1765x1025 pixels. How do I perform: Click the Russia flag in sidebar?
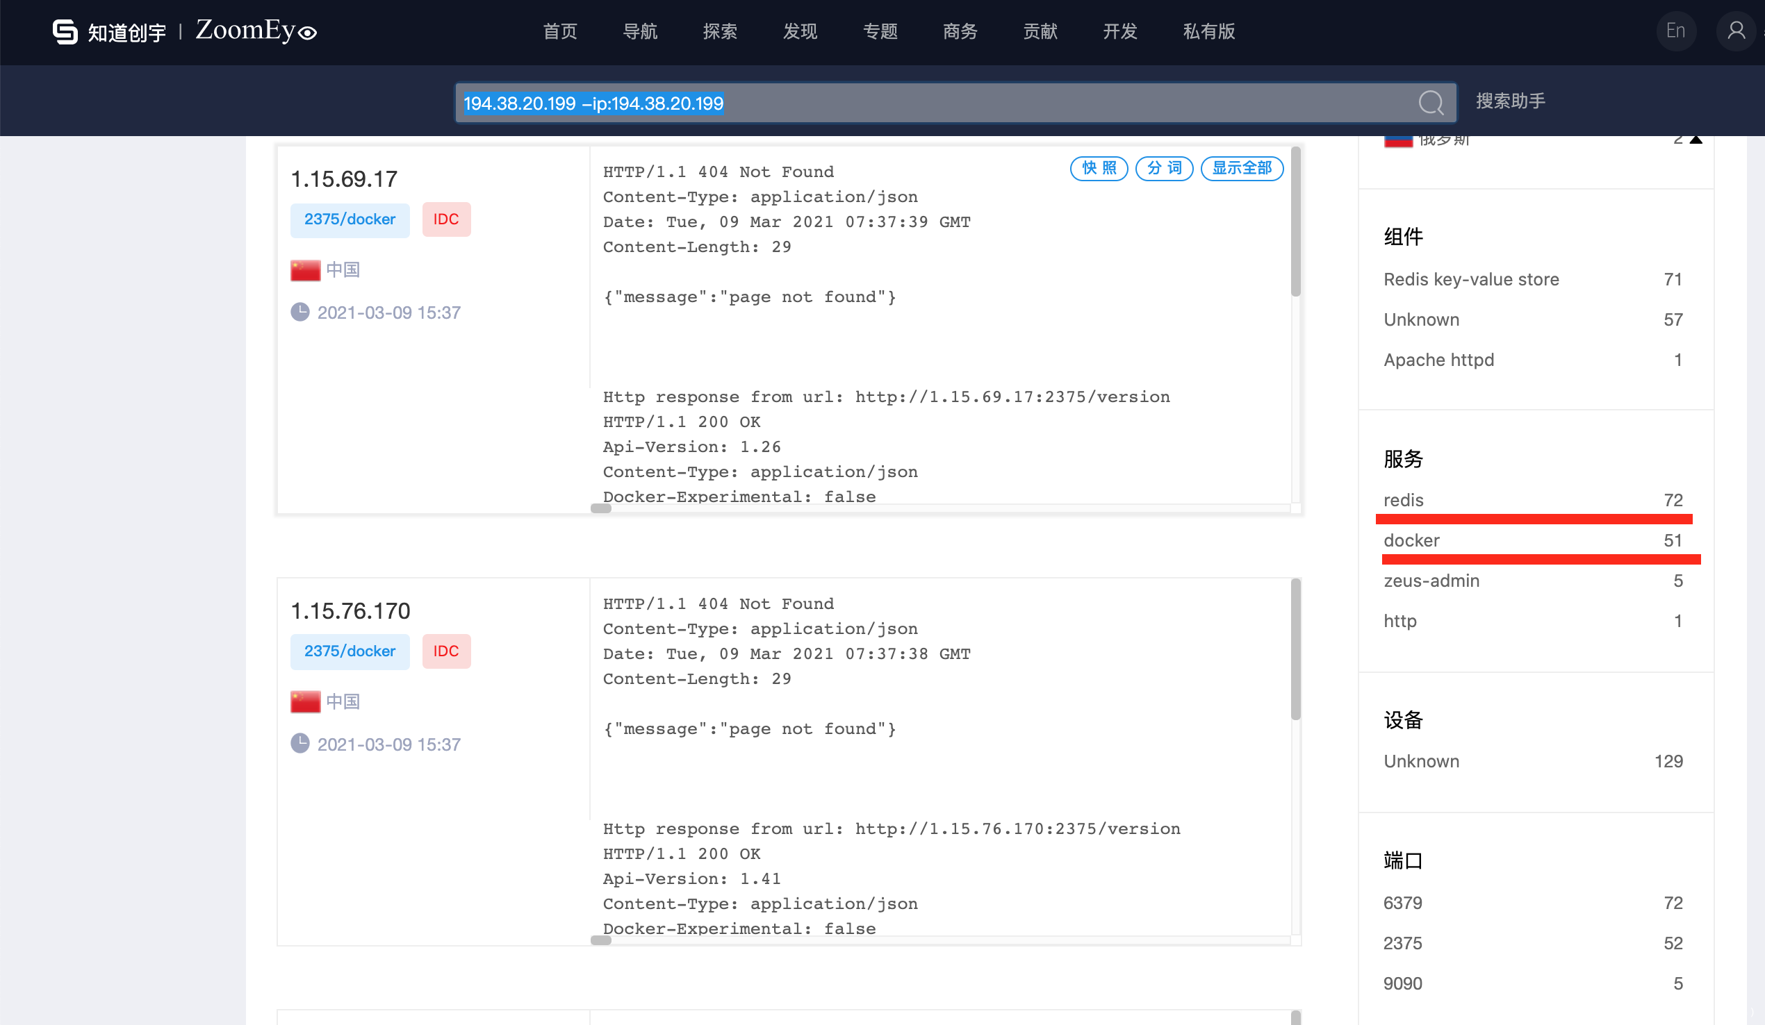pos(1398,140)
